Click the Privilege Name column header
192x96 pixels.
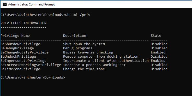pos(15,36)
